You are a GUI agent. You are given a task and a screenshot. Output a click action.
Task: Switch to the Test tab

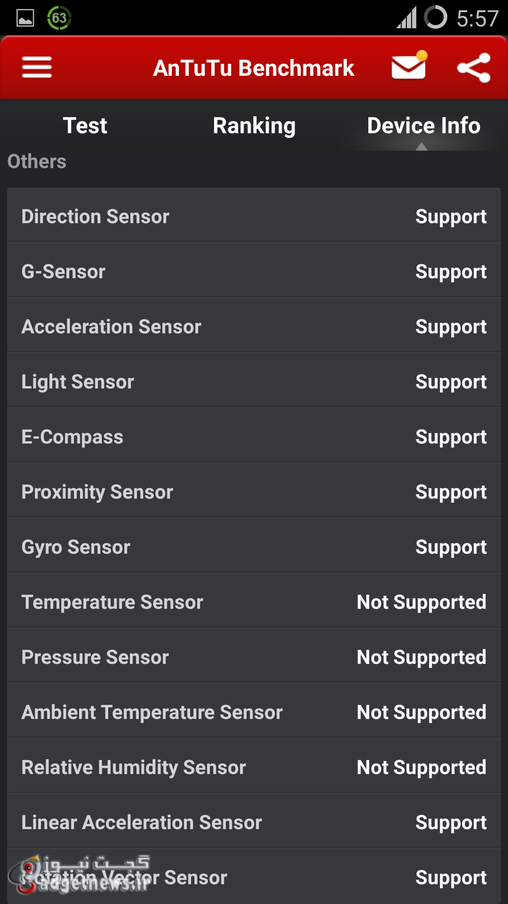pyautogui.click(x=85, y=126)
